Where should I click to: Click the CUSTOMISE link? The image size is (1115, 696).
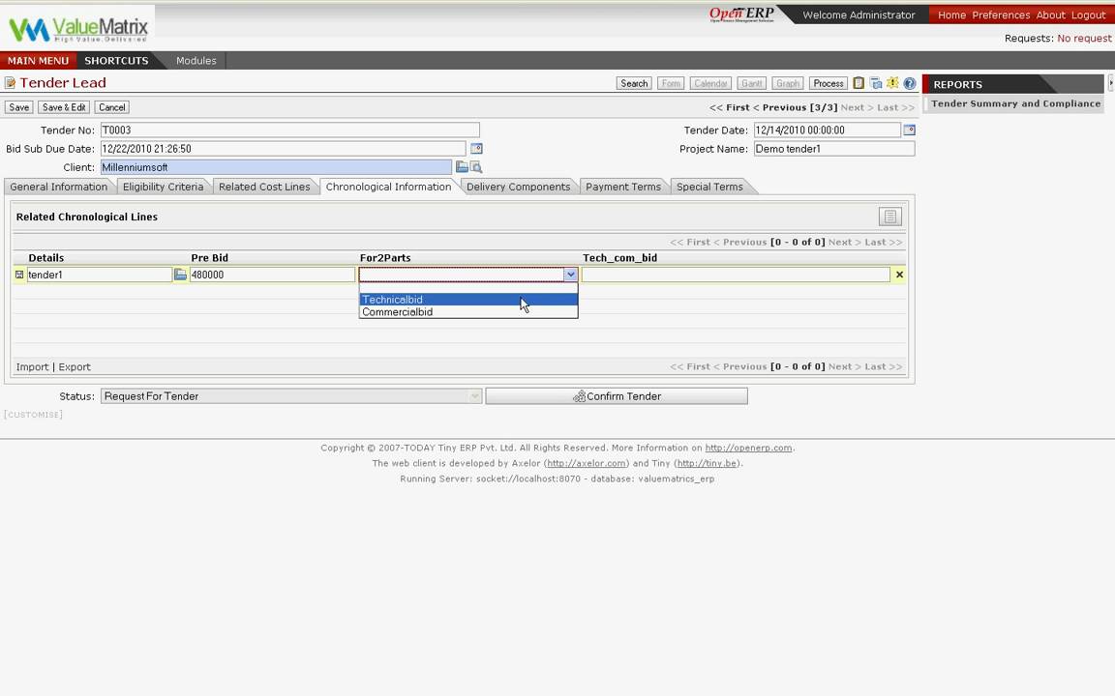[x=34, y=415]
